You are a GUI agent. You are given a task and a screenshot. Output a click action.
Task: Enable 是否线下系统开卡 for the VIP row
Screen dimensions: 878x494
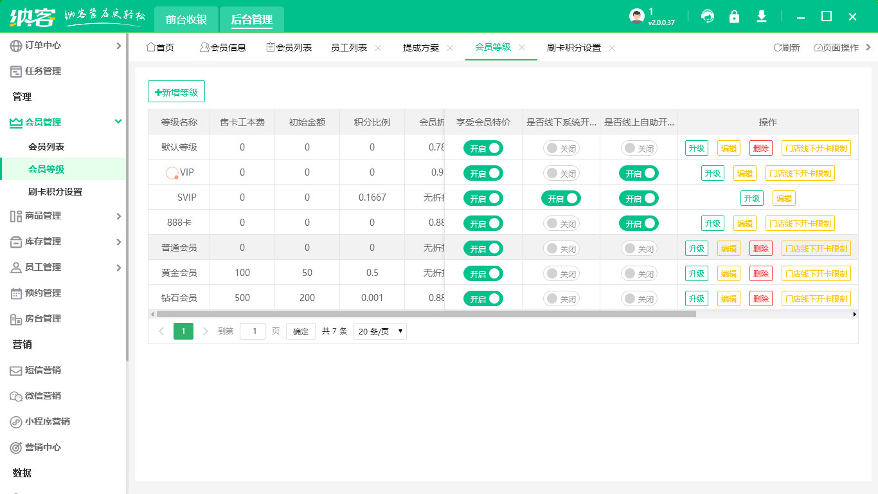[x=561, y=174]
